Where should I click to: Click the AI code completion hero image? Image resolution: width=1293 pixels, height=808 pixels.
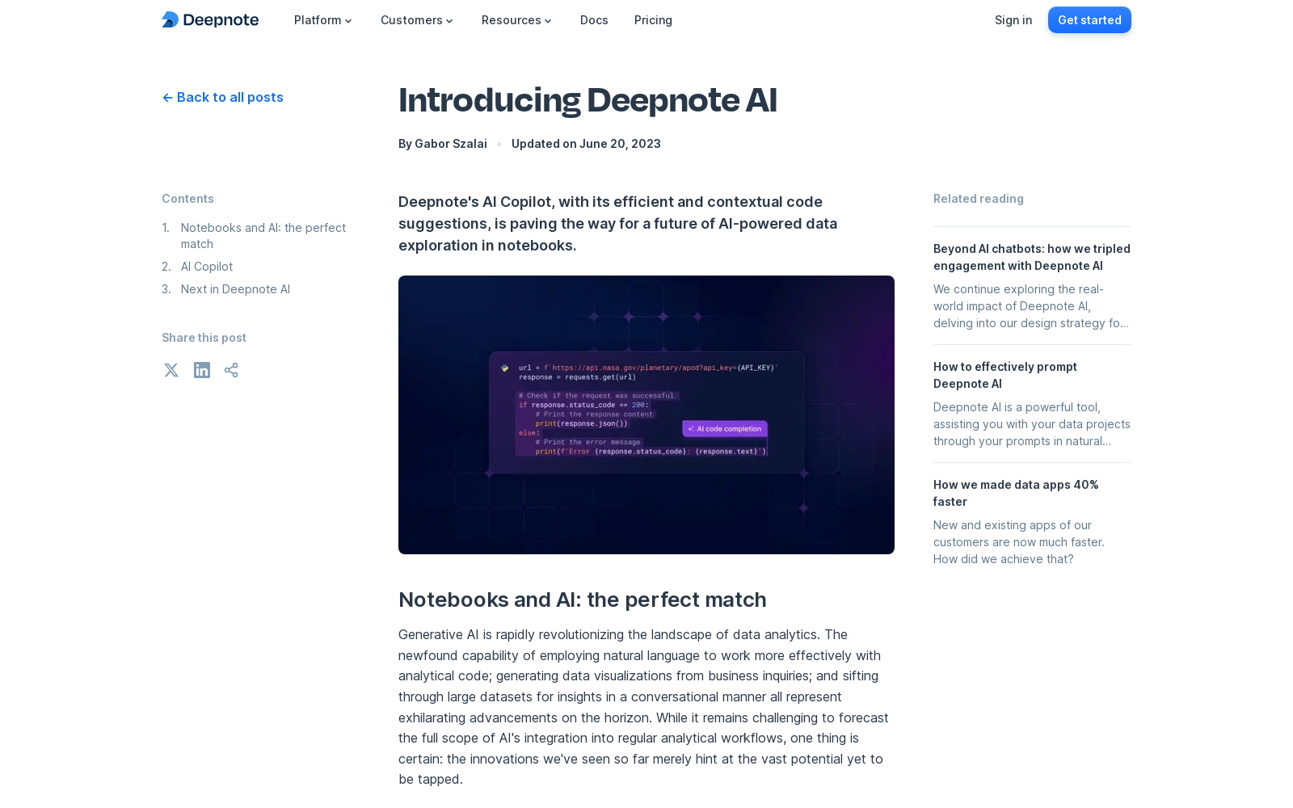point(646,415)
